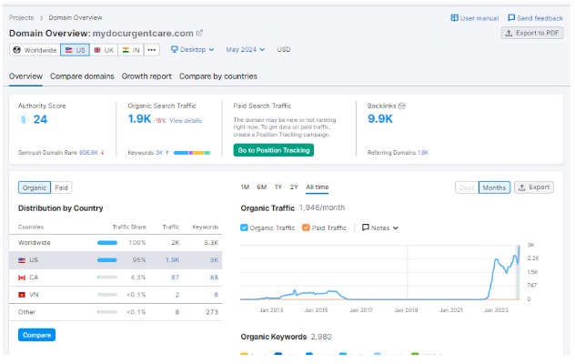Click the User manual book icon
The height and width of the screenshot is (364, 575).
[x=454, y=17]
